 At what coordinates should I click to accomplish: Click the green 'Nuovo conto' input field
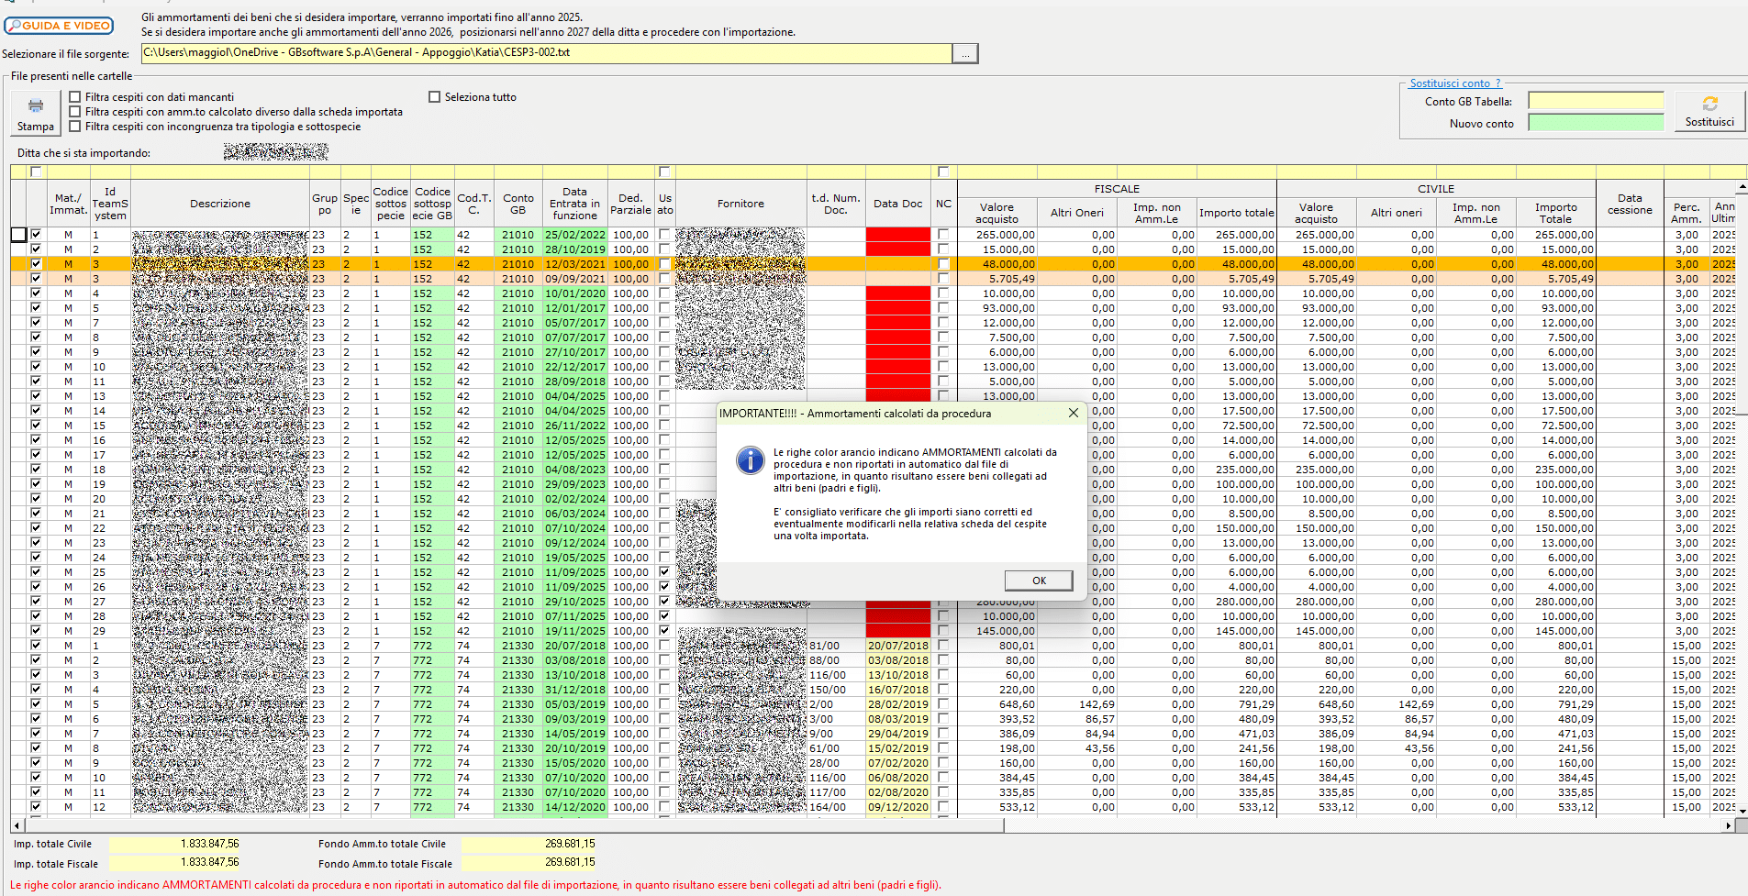[x=1596, y=123]
